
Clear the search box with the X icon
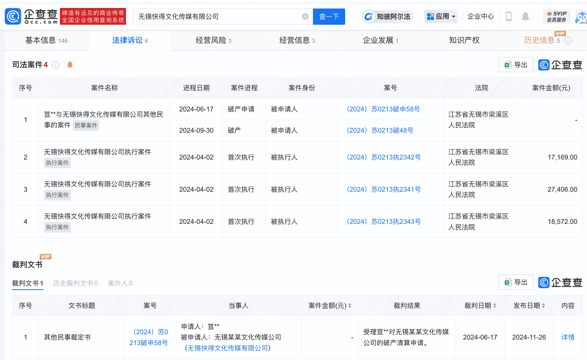tap(305, 16)
